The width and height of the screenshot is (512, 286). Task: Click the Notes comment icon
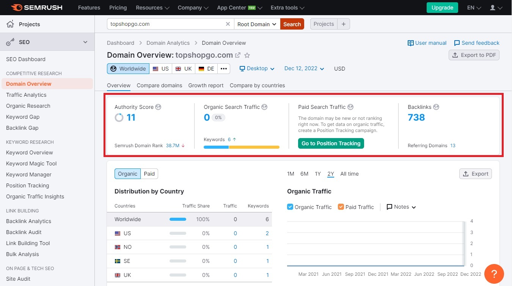389,207
